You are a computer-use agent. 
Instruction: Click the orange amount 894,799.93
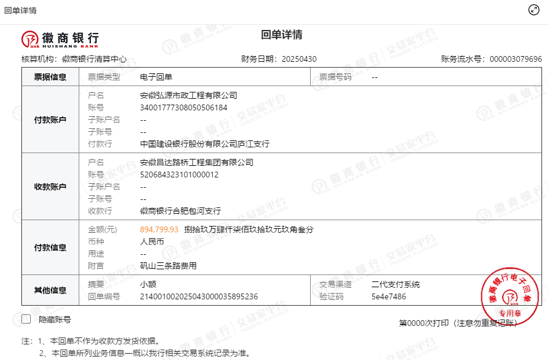[x=159, y=229]
